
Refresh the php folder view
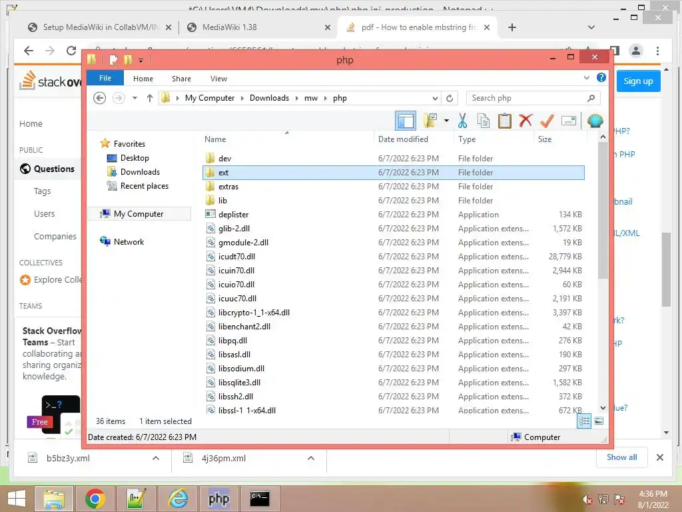(x=450, y=98)
